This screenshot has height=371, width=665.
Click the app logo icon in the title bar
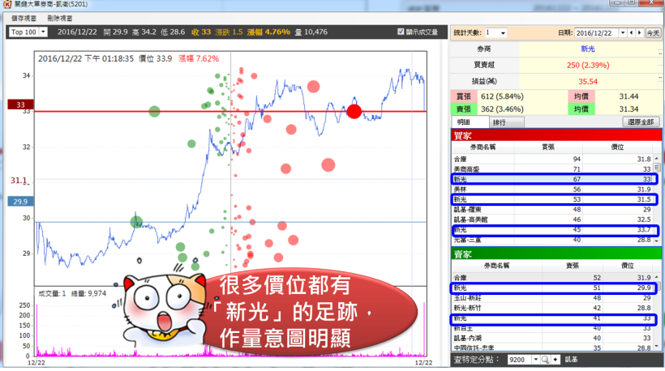click(6, 5)
